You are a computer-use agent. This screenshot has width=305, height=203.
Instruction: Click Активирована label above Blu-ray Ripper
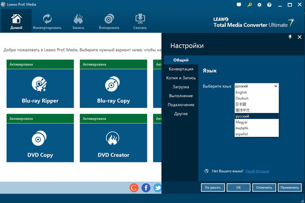click(x=21, y=65)
